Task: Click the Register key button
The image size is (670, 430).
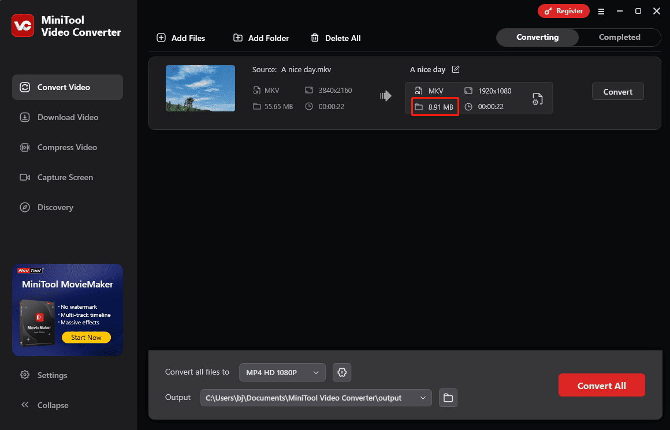Action: pyautogui.click(x=563, y=11)
